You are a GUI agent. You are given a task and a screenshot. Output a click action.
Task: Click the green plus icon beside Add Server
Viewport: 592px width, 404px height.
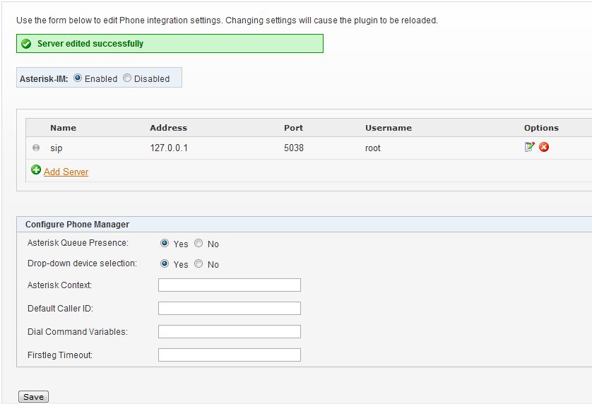(36, 170)
